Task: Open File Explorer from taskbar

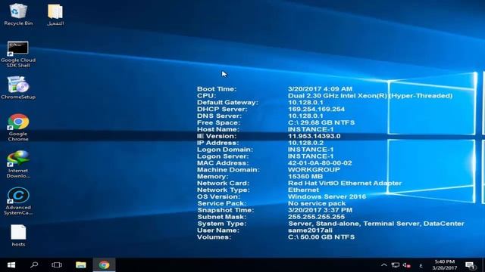Action: coord(81,265)
